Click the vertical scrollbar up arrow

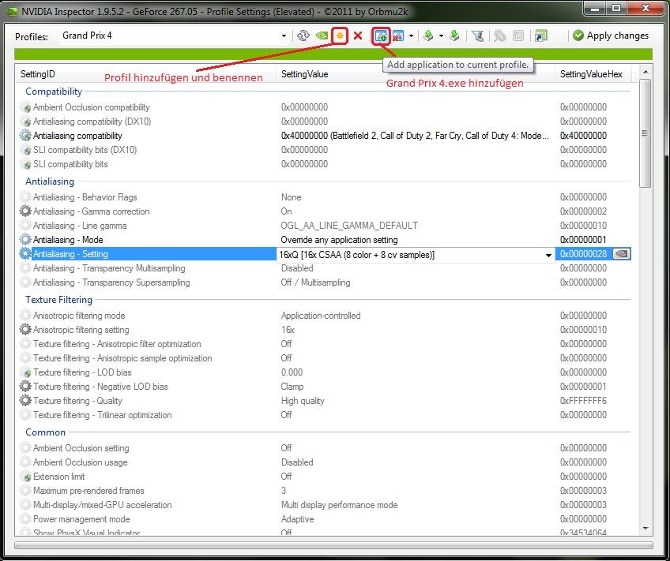click(646, 72)
